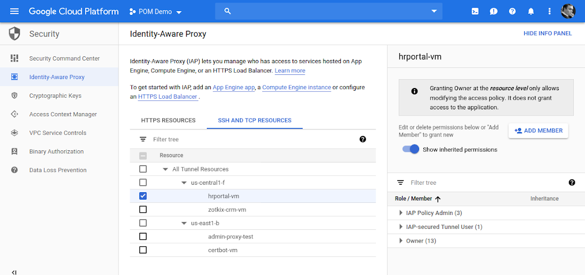
Task: Activate Cloud Shell icon
Action: [475, 11]
